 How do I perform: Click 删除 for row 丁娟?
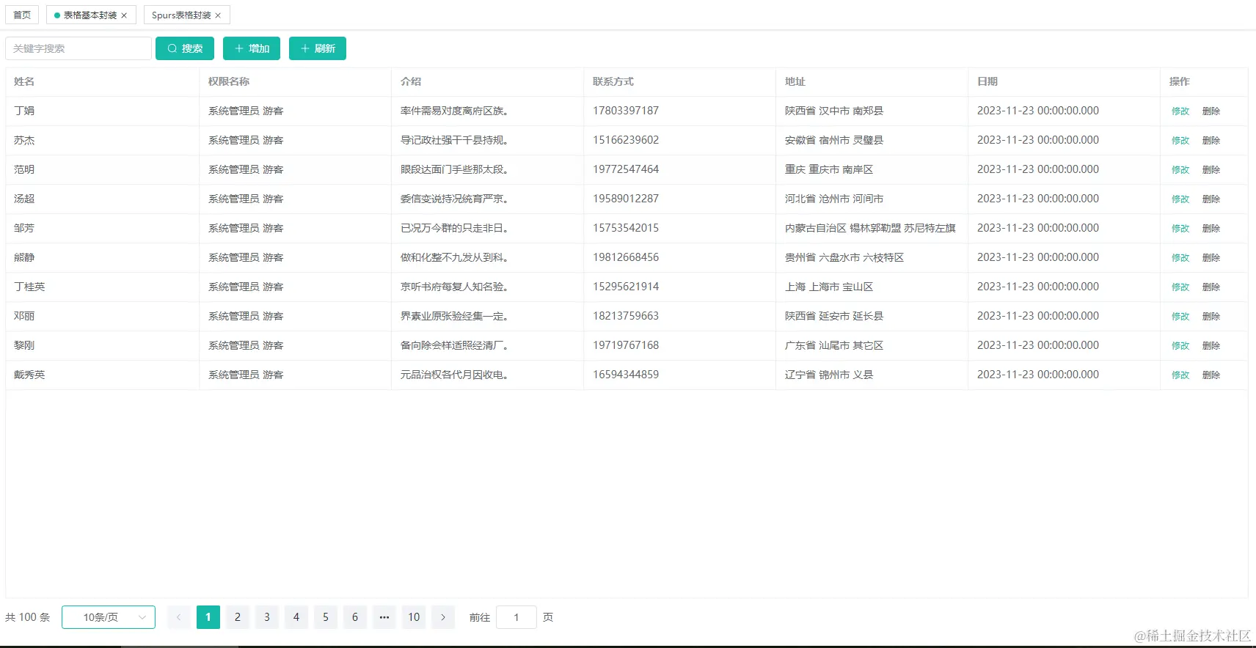coord(1211,111)
